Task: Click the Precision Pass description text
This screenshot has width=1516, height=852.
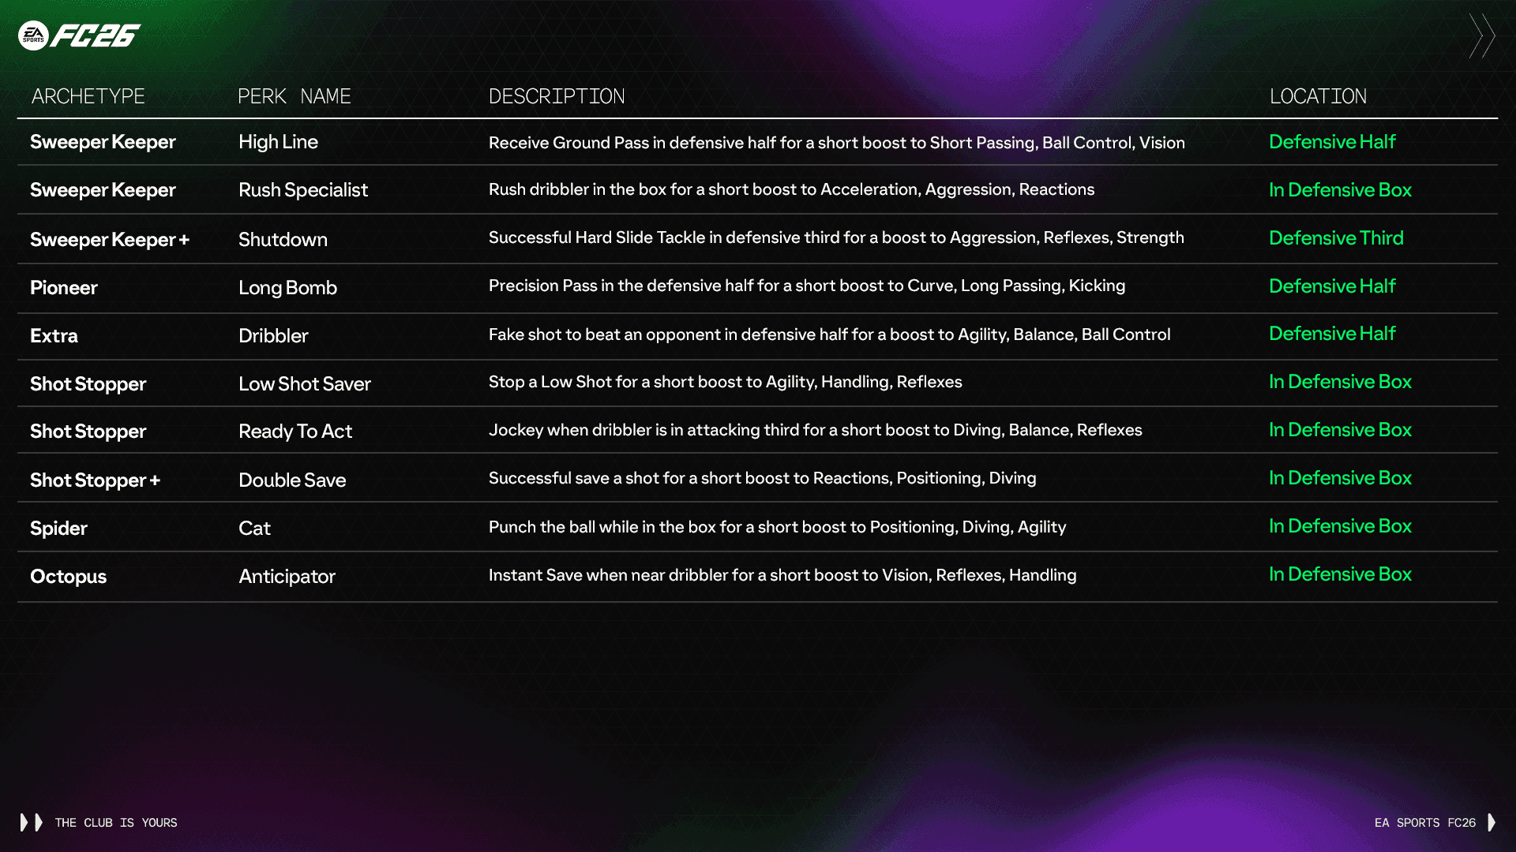Action: pos(806,286)
